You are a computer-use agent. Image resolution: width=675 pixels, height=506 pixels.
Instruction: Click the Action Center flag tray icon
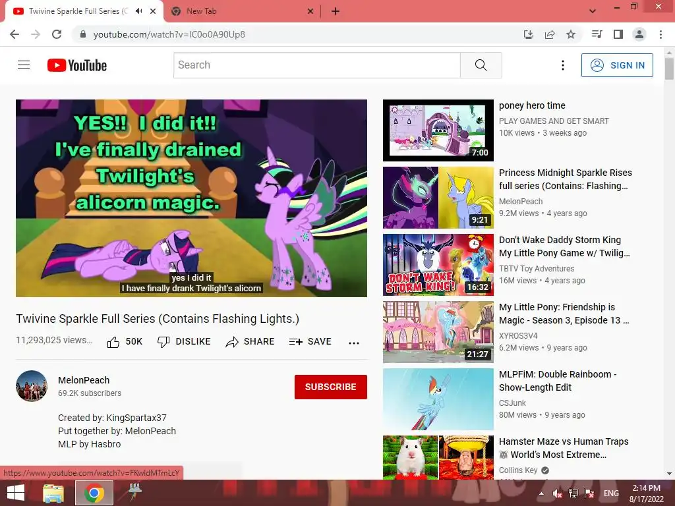point(589,493)
